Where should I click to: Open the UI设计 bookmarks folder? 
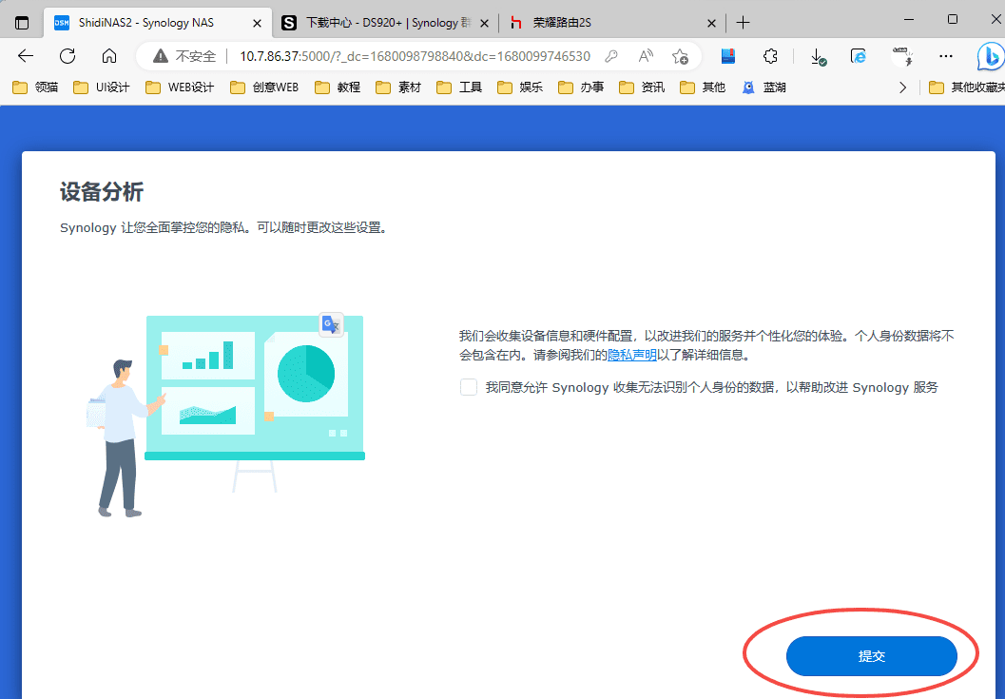click(103, 87)
